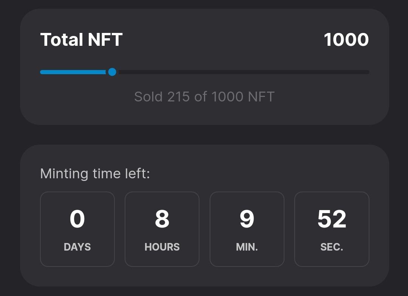408x296 pixels.
Task: Click the number 9 in the Minutes box
Action: [x=247, y=219]
